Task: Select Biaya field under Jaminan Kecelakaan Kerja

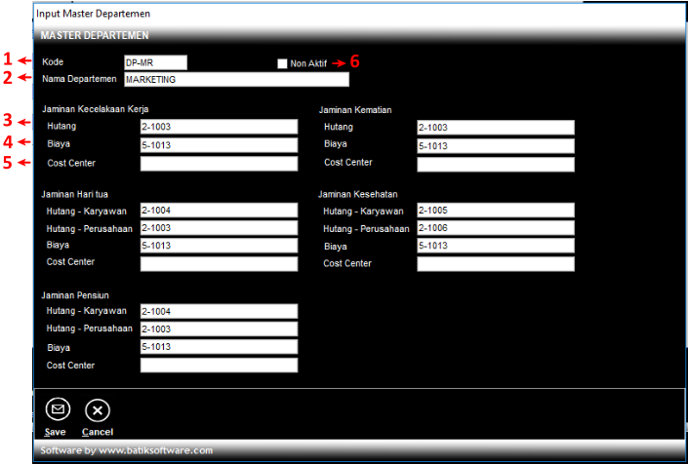Action: [x=218, y=145]
